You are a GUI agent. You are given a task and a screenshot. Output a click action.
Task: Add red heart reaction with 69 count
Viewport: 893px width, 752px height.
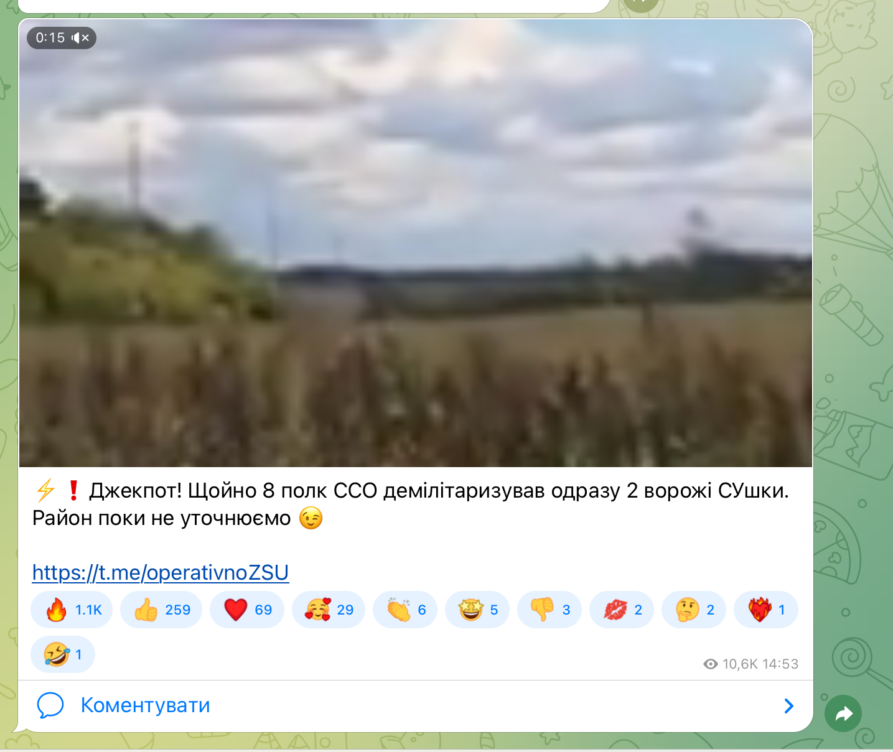[247, 610]
